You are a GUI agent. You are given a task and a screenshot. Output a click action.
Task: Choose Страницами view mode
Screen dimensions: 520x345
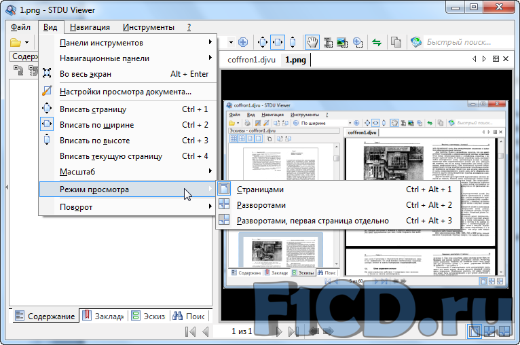point(337,189)
